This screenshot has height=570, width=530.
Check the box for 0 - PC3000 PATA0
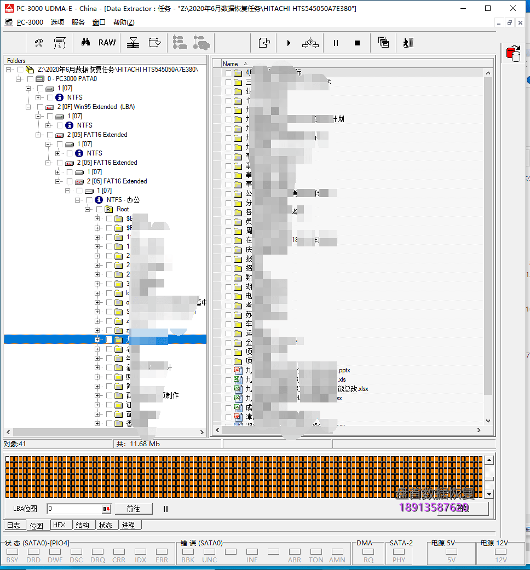pos(30,79)
